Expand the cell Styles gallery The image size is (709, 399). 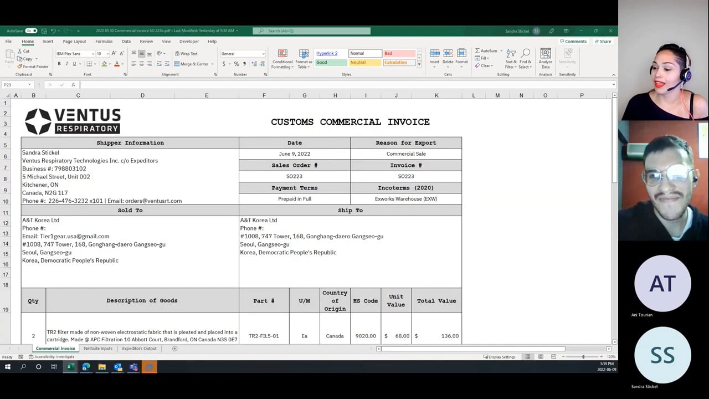coord(419,65)
